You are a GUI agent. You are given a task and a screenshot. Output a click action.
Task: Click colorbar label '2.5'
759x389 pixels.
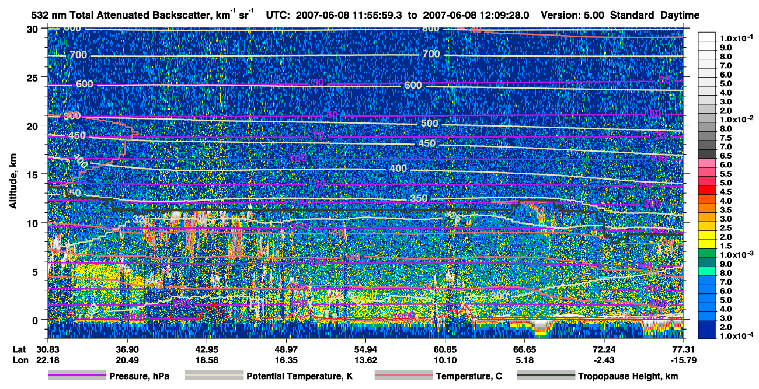pos(725,228)
